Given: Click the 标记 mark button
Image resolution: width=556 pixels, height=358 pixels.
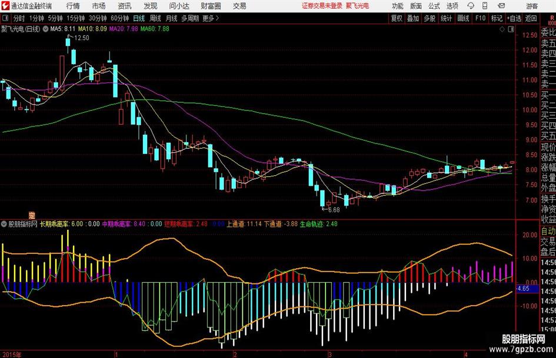Looking at the screenshot, I should 497,18.
